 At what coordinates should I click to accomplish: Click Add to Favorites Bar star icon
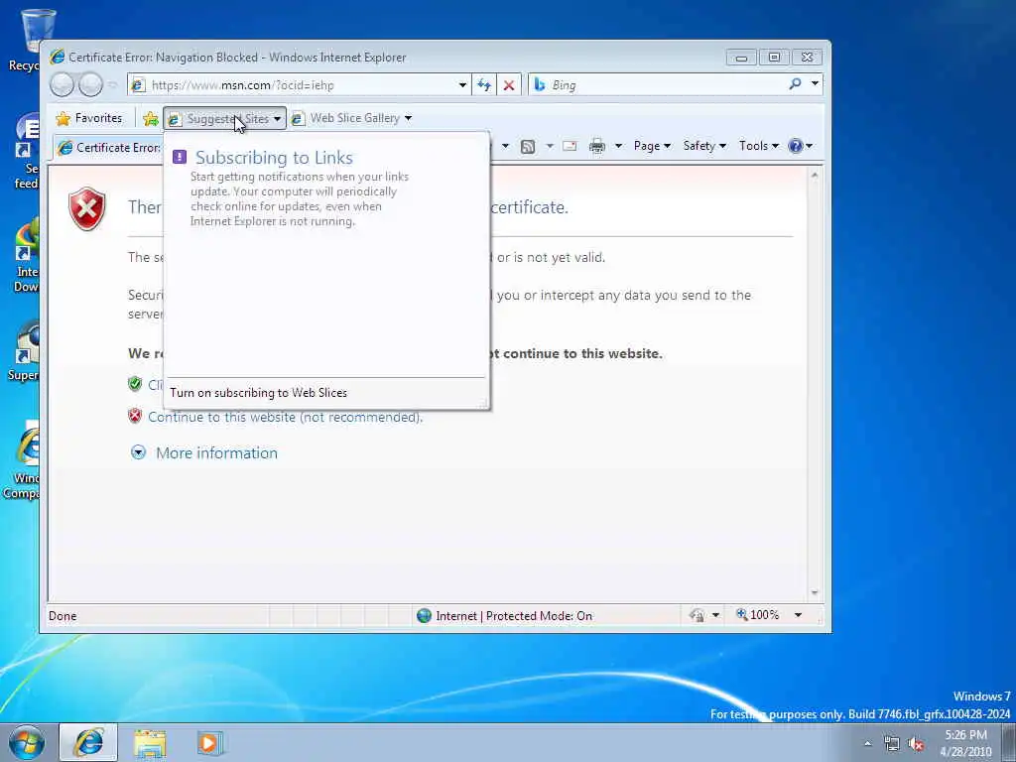pos(151,119)
